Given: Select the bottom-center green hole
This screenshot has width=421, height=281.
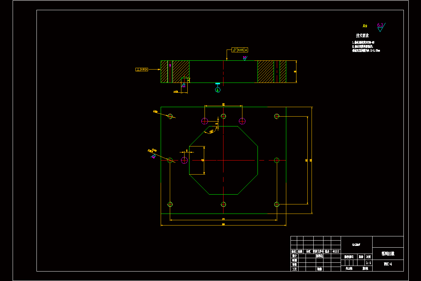Looking at the screenshot, I should 223,204.
